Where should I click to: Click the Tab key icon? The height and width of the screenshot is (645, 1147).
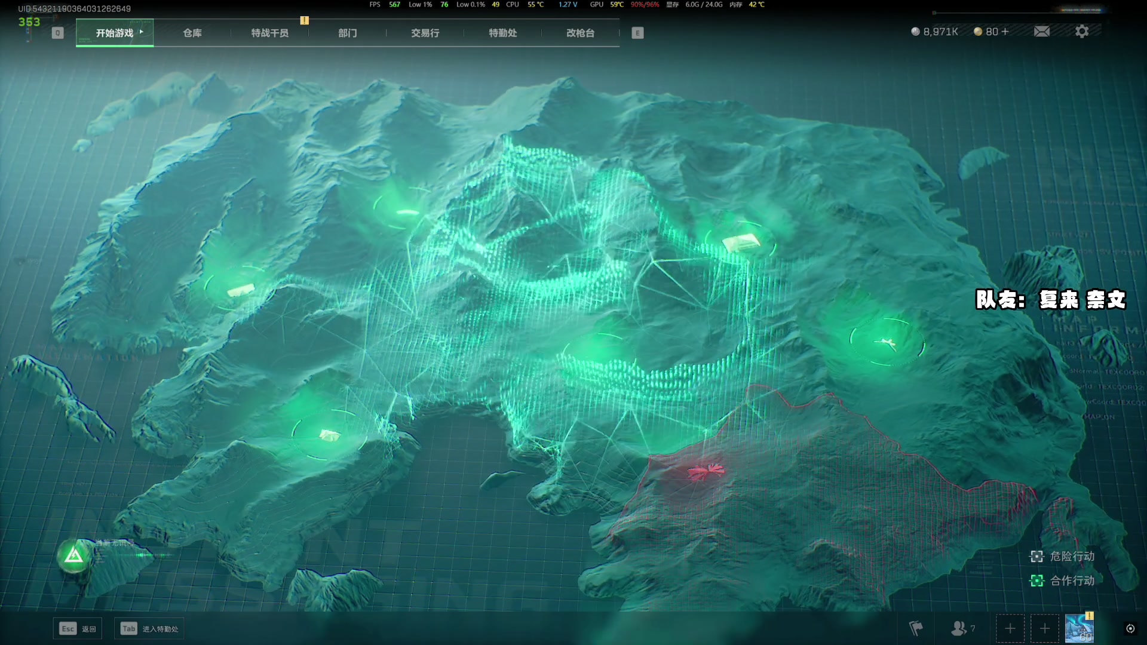[x=128, y=628]
